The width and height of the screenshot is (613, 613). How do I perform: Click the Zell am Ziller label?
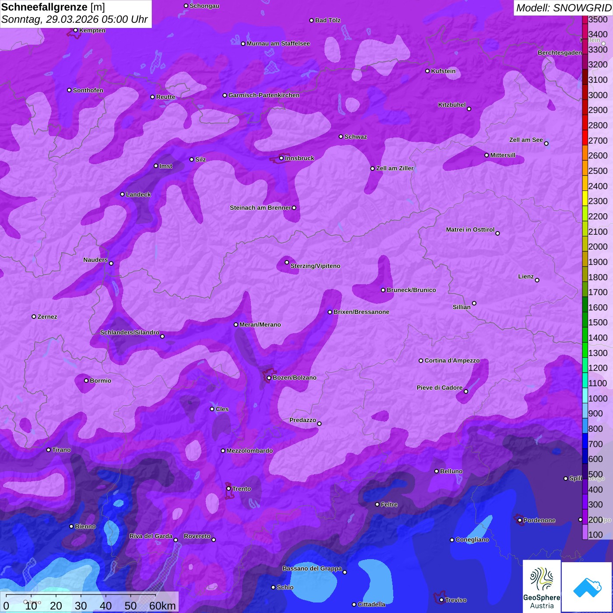(395, 168)
